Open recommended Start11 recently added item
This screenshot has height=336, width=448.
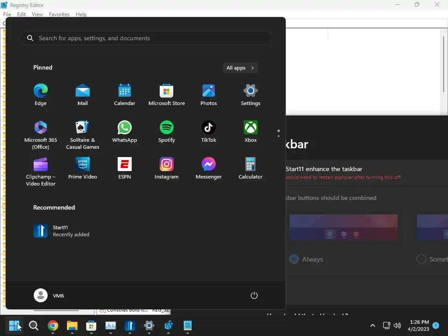coord(61,231)
